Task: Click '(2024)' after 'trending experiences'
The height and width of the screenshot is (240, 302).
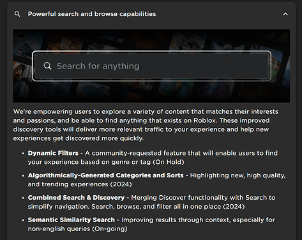Action: tap(121, 184)
